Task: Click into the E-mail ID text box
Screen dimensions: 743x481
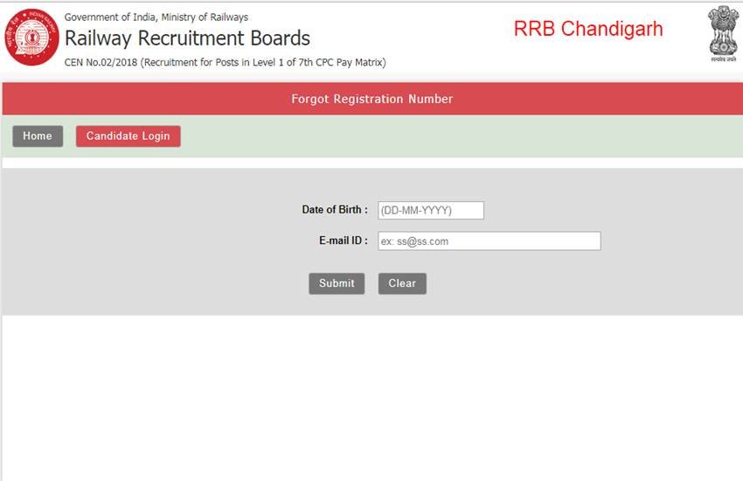Action: click(x=489, y=241)
